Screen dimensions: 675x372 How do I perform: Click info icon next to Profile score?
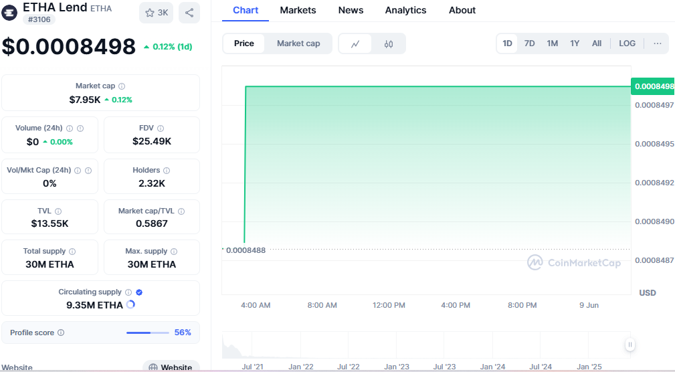tap(61, 333)
